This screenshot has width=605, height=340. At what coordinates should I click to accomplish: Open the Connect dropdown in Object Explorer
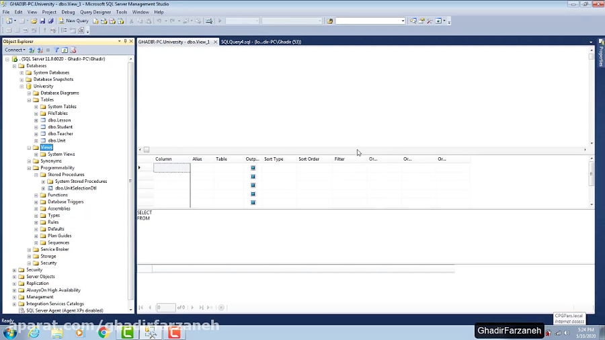point(15,50)
